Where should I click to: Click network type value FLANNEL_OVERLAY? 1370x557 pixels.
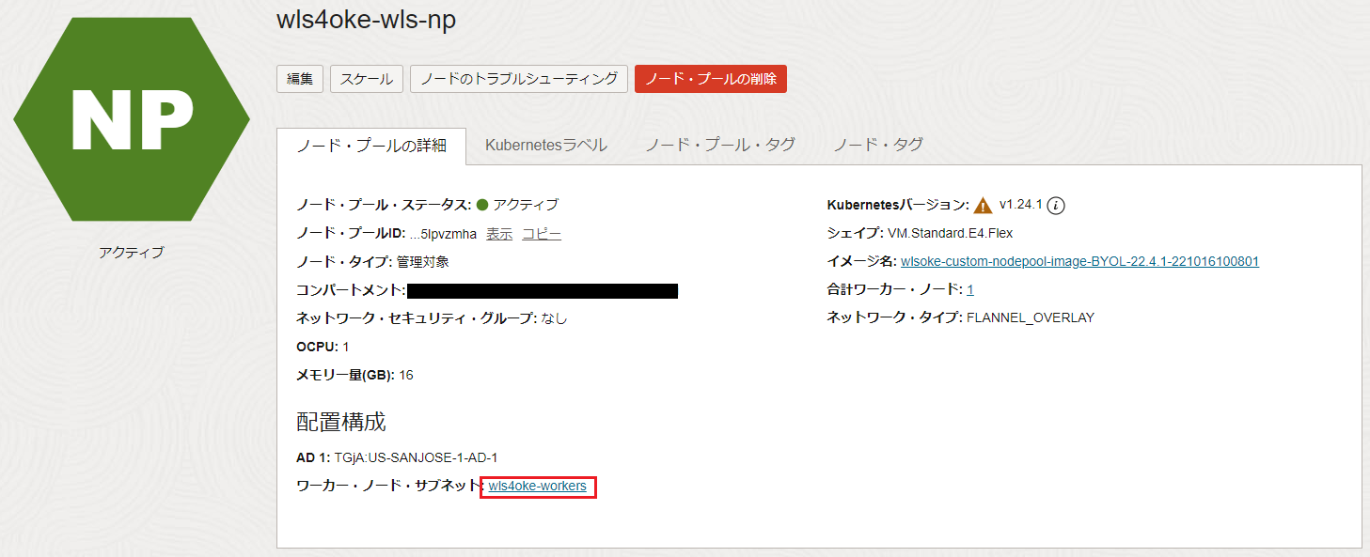1031,317
